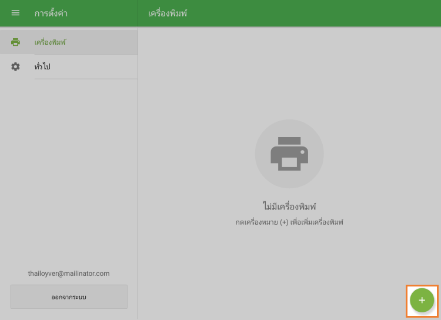This screenshot has width=441, height=320.
Task: Click the กดเครื่องหมาย (+) hint text
Action: (289, 222)
